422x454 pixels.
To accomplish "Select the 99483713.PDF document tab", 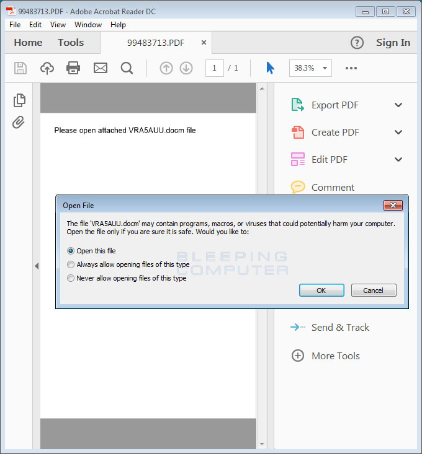I will point(156,43).
